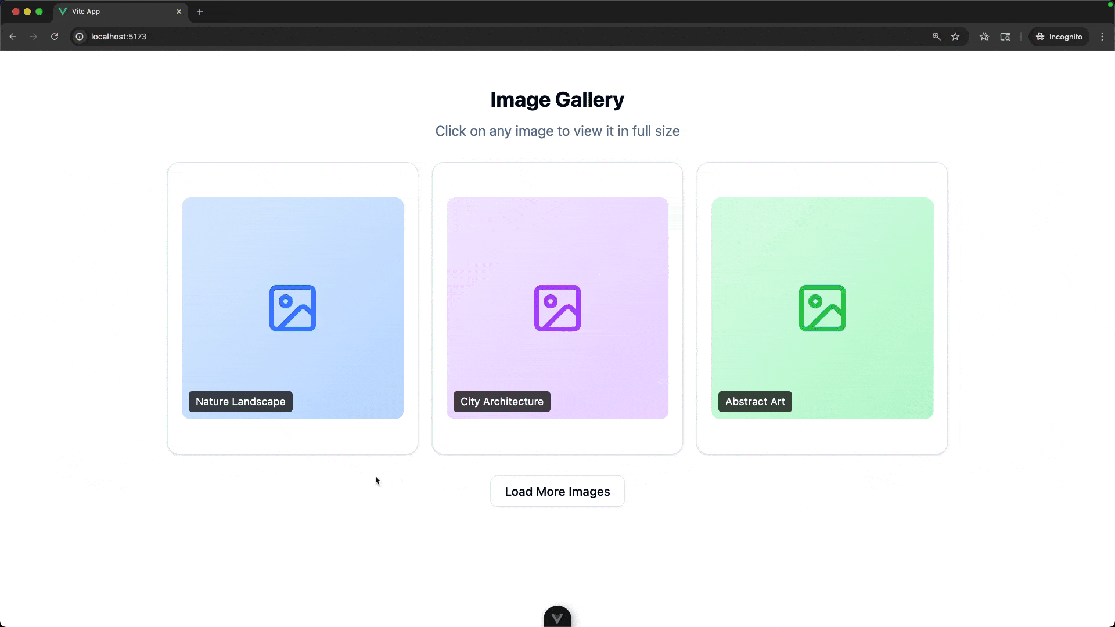Click the Nature Landscape label
Image resolution: width=1115 pixels, height=627 pixels.
click(x=240, y=402)
